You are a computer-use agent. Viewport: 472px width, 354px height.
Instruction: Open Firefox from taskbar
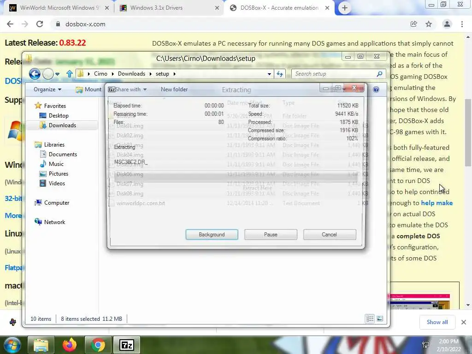[70, 345]
